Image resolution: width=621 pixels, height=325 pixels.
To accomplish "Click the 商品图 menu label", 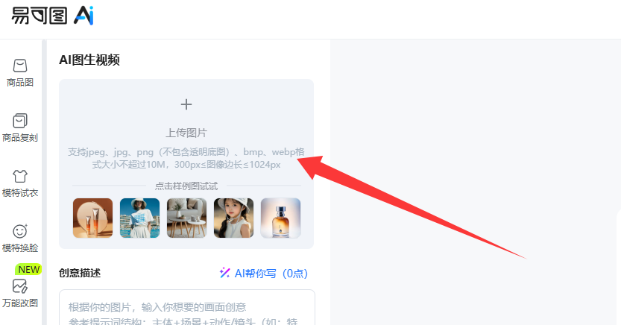I will click(20, 82).
